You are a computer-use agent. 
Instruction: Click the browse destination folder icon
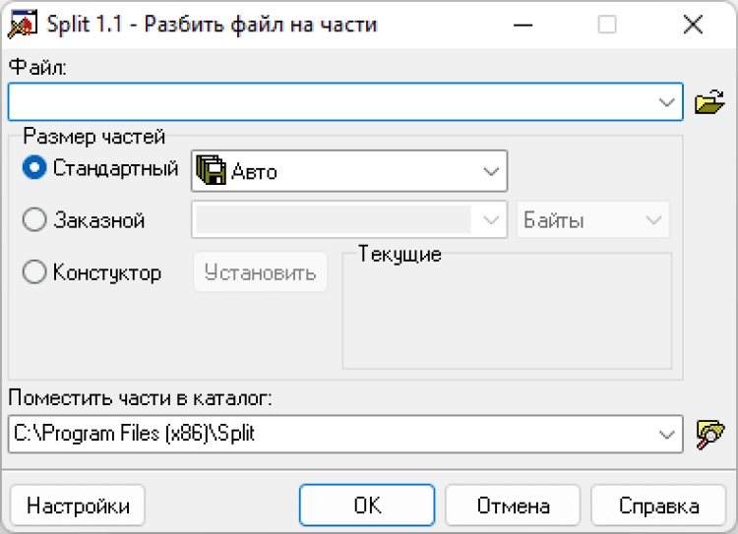coord(708,432)
